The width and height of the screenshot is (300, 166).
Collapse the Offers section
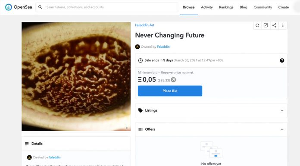[211, 129]
